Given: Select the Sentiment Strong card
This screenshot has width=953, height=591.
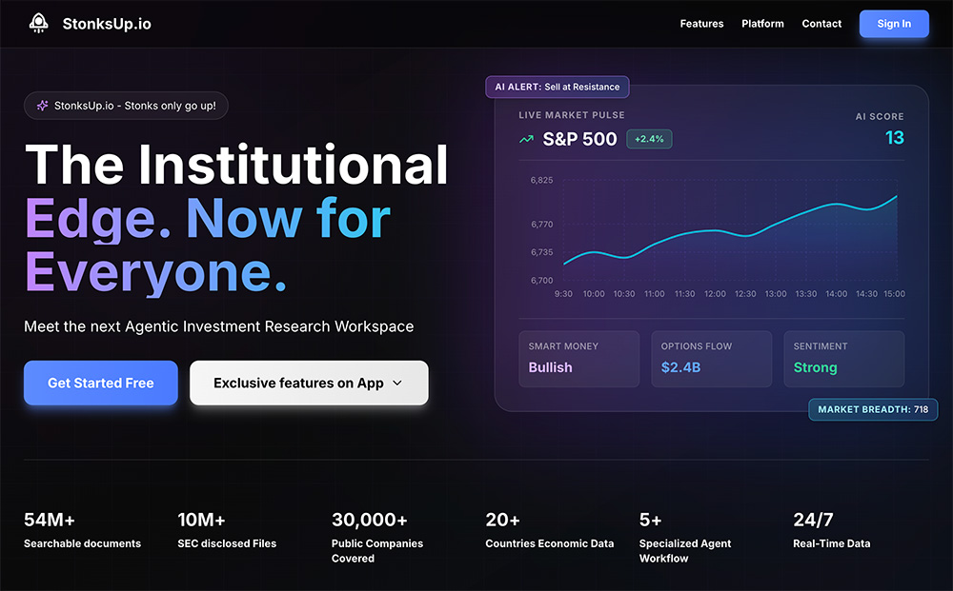Looking at the screenshot, I should (x=843, y=359).
